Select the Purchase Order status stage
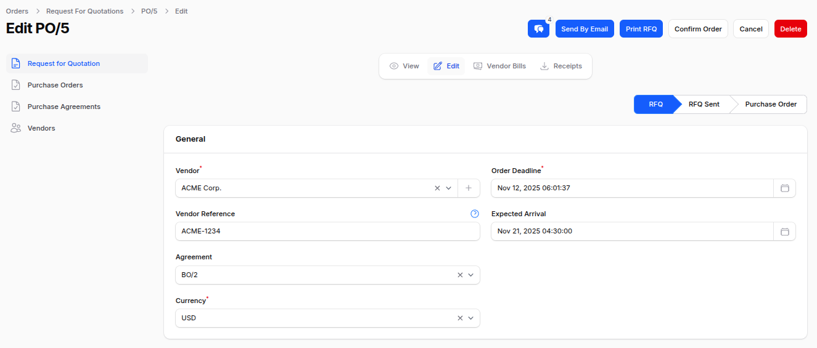This screenshot has width=817, height=348. (x=771, y=104)
